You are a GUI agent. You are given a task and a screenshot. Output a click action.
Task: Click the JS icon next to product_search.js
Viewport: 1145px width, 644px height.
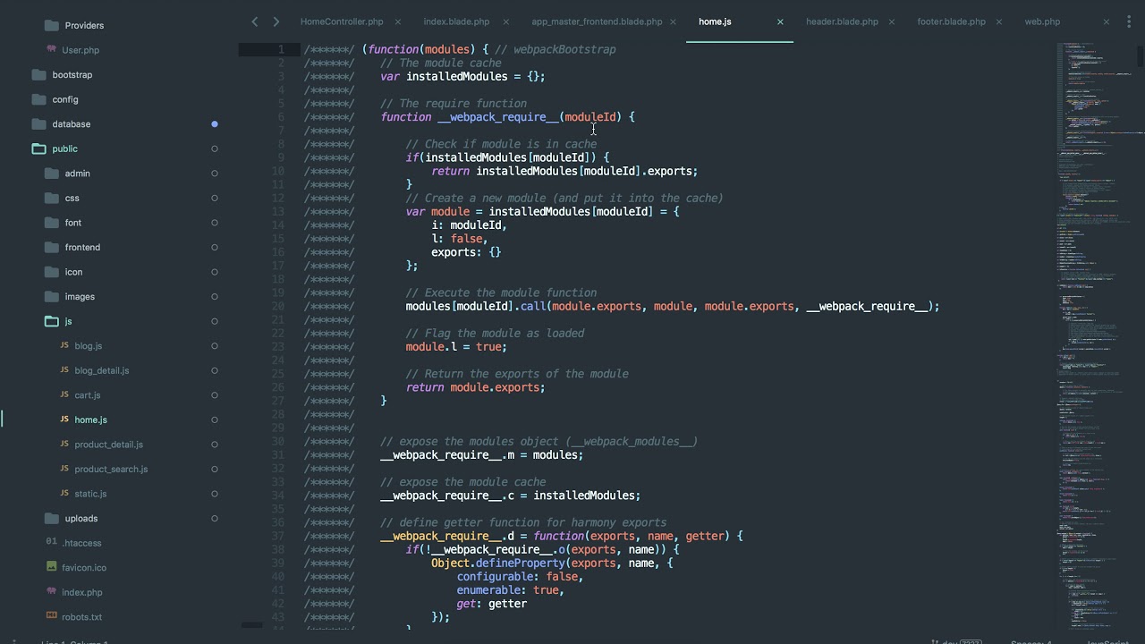[x=64, y=469]
